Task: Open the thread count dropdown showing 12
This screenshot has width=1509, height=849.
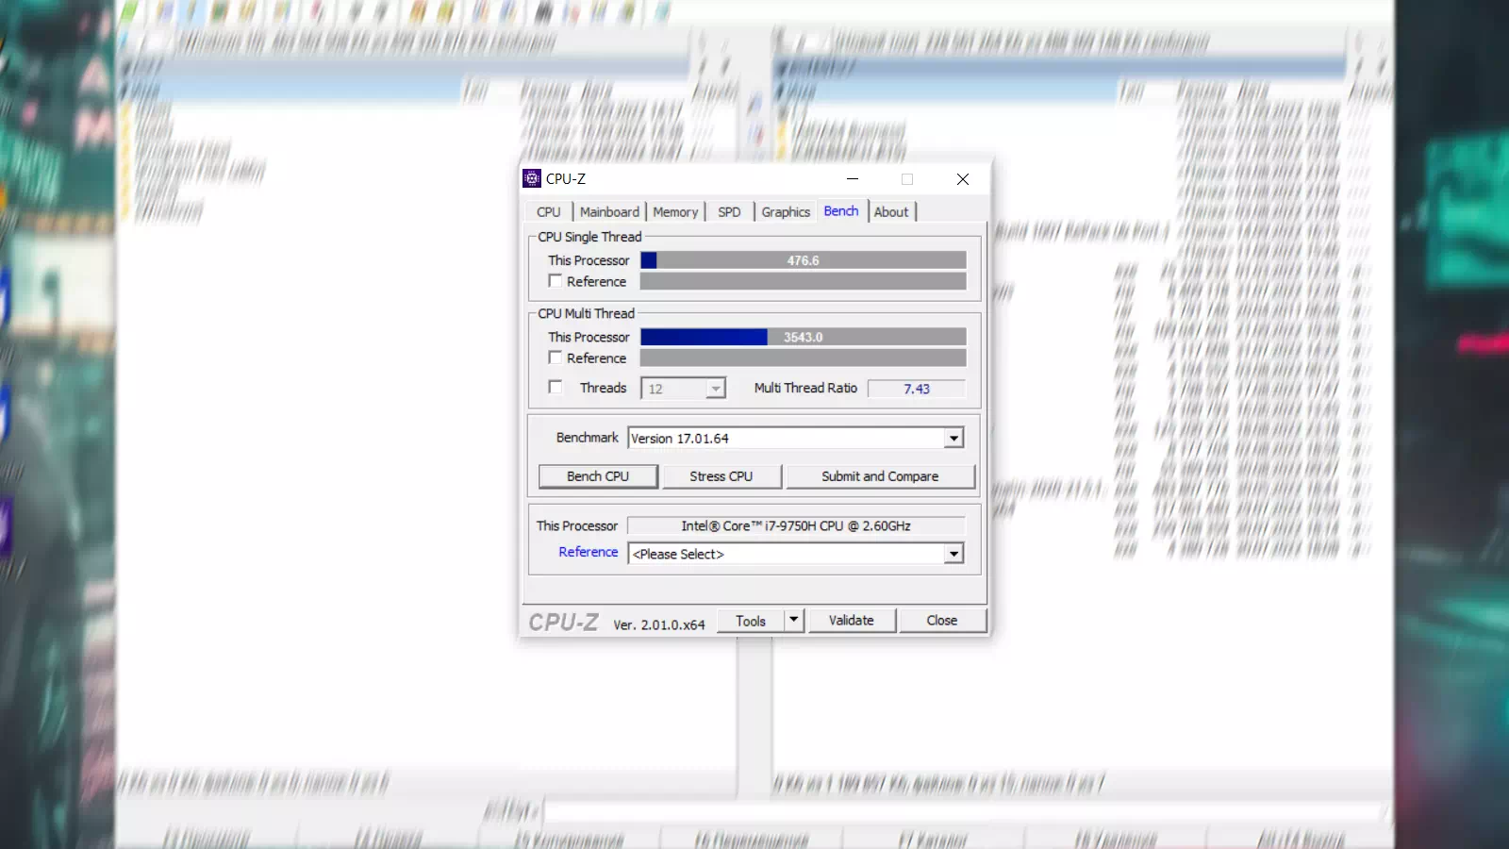Action: pos(715,389)
